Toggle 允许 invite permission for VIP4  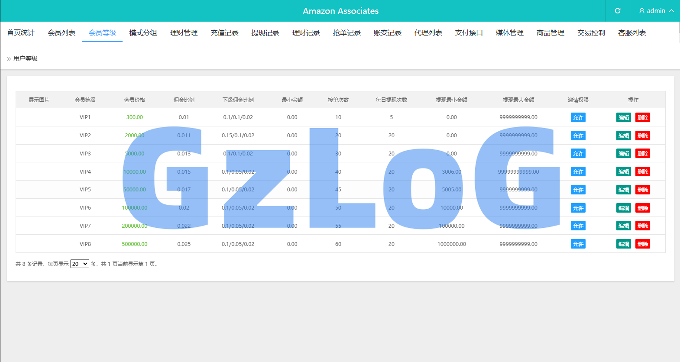click(x=578, y=172)
